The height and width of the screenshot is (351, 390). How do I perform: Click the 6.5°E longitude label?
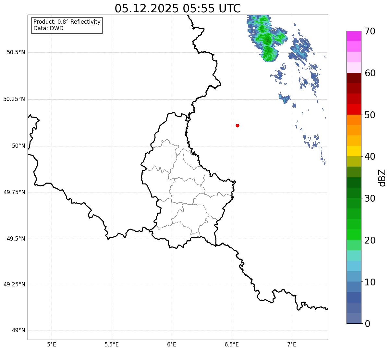tap(232, 344)
